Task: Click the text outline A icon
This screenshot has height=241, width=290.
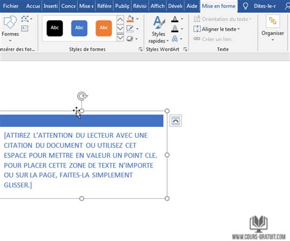Action: point(175,29)
